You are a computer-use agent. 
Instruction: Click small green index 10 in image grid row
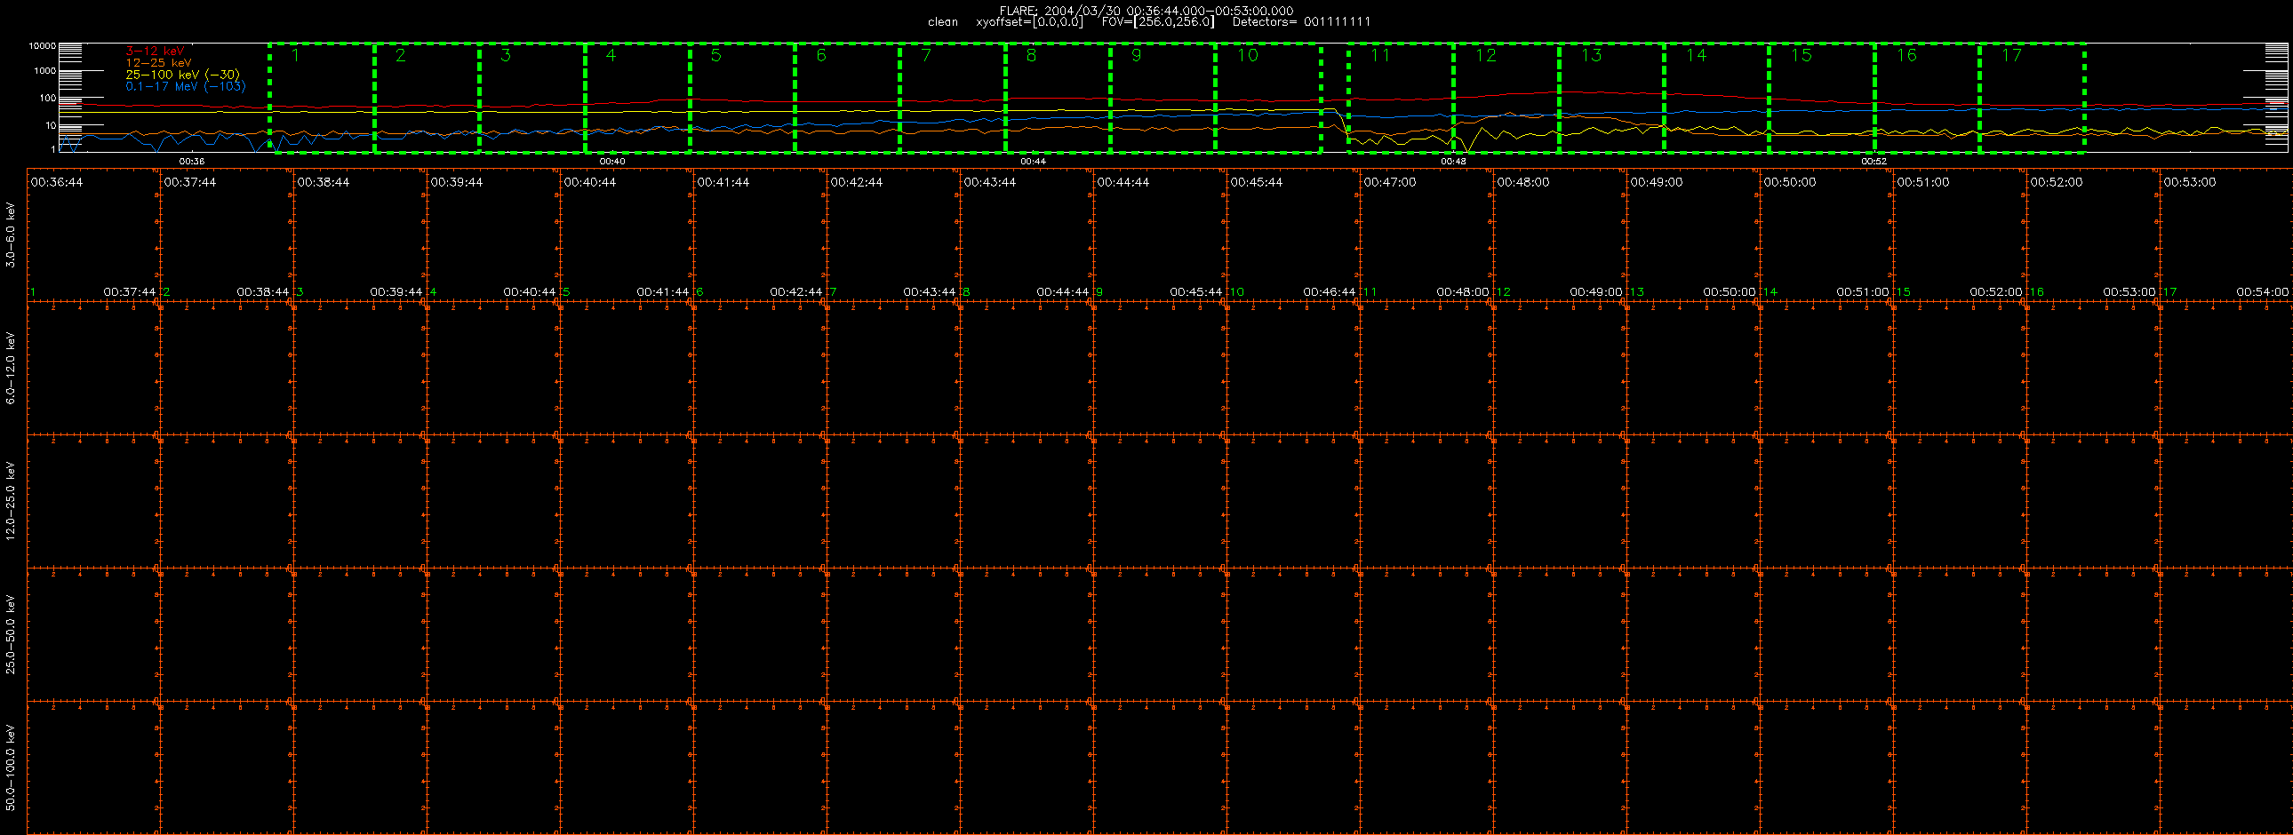click(x=1237, y=292)
